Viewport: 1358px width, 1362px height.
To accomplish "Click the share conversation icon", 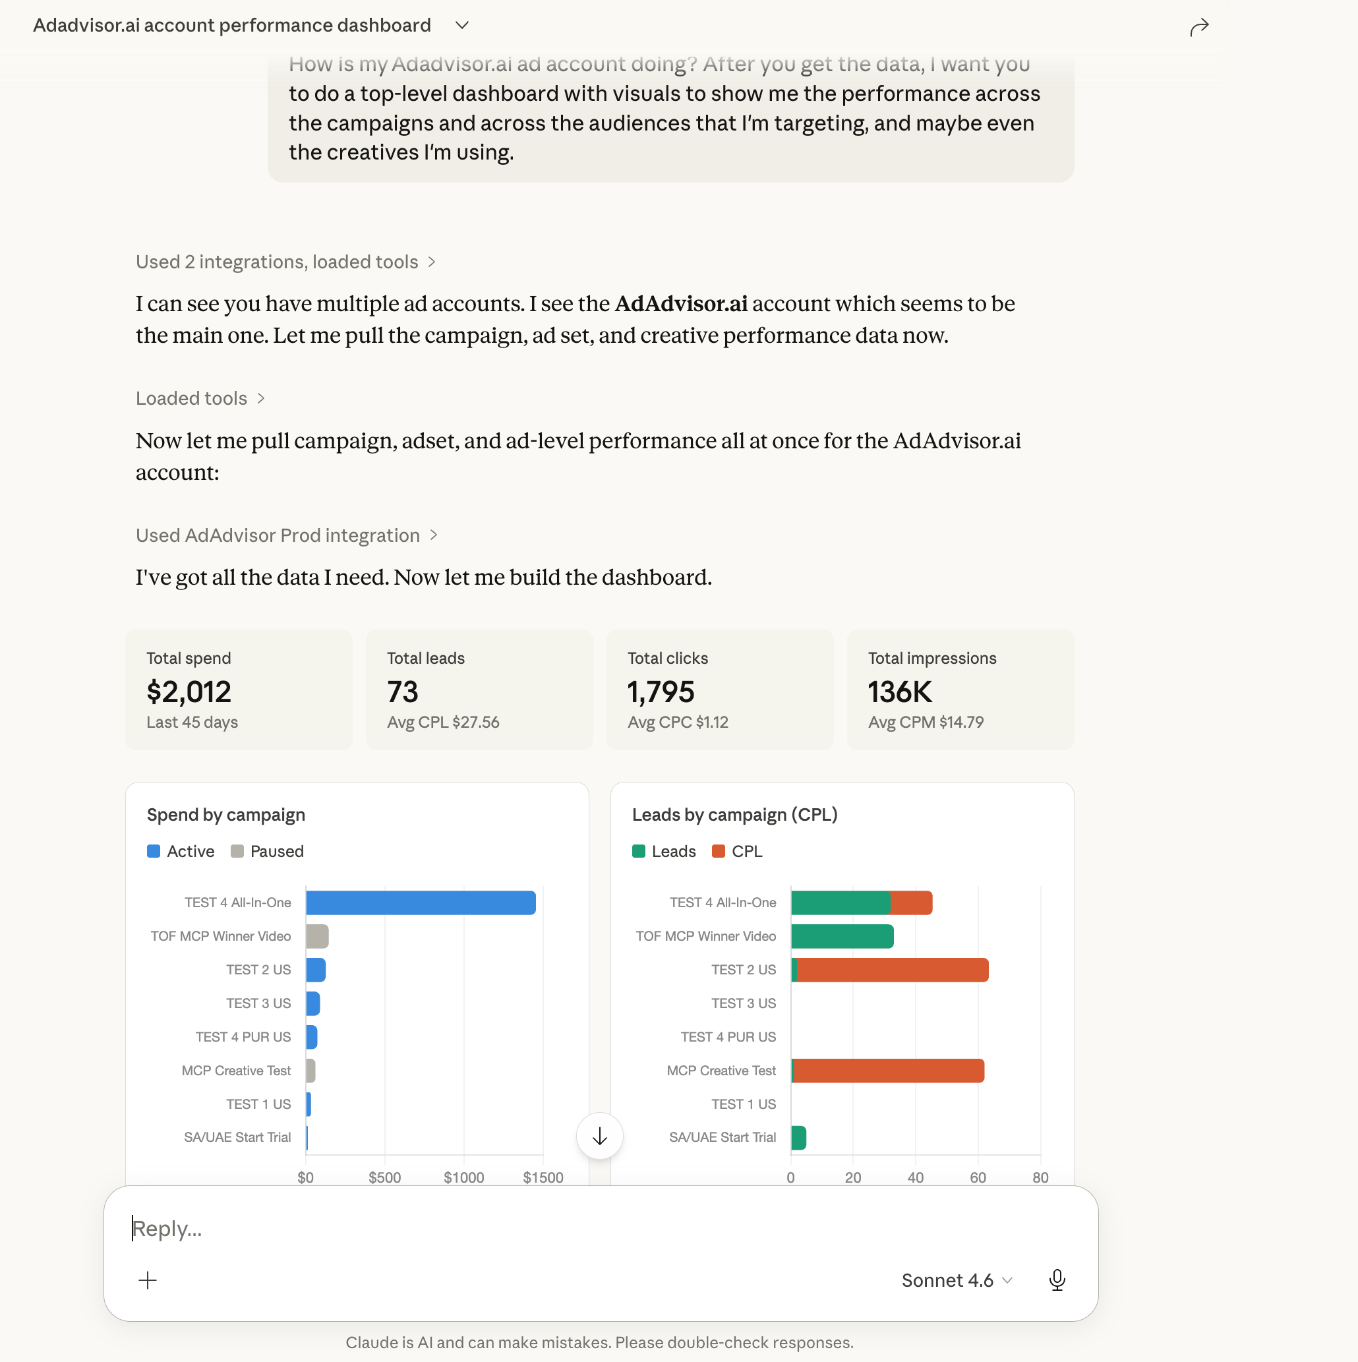I will coord(1199,27).
